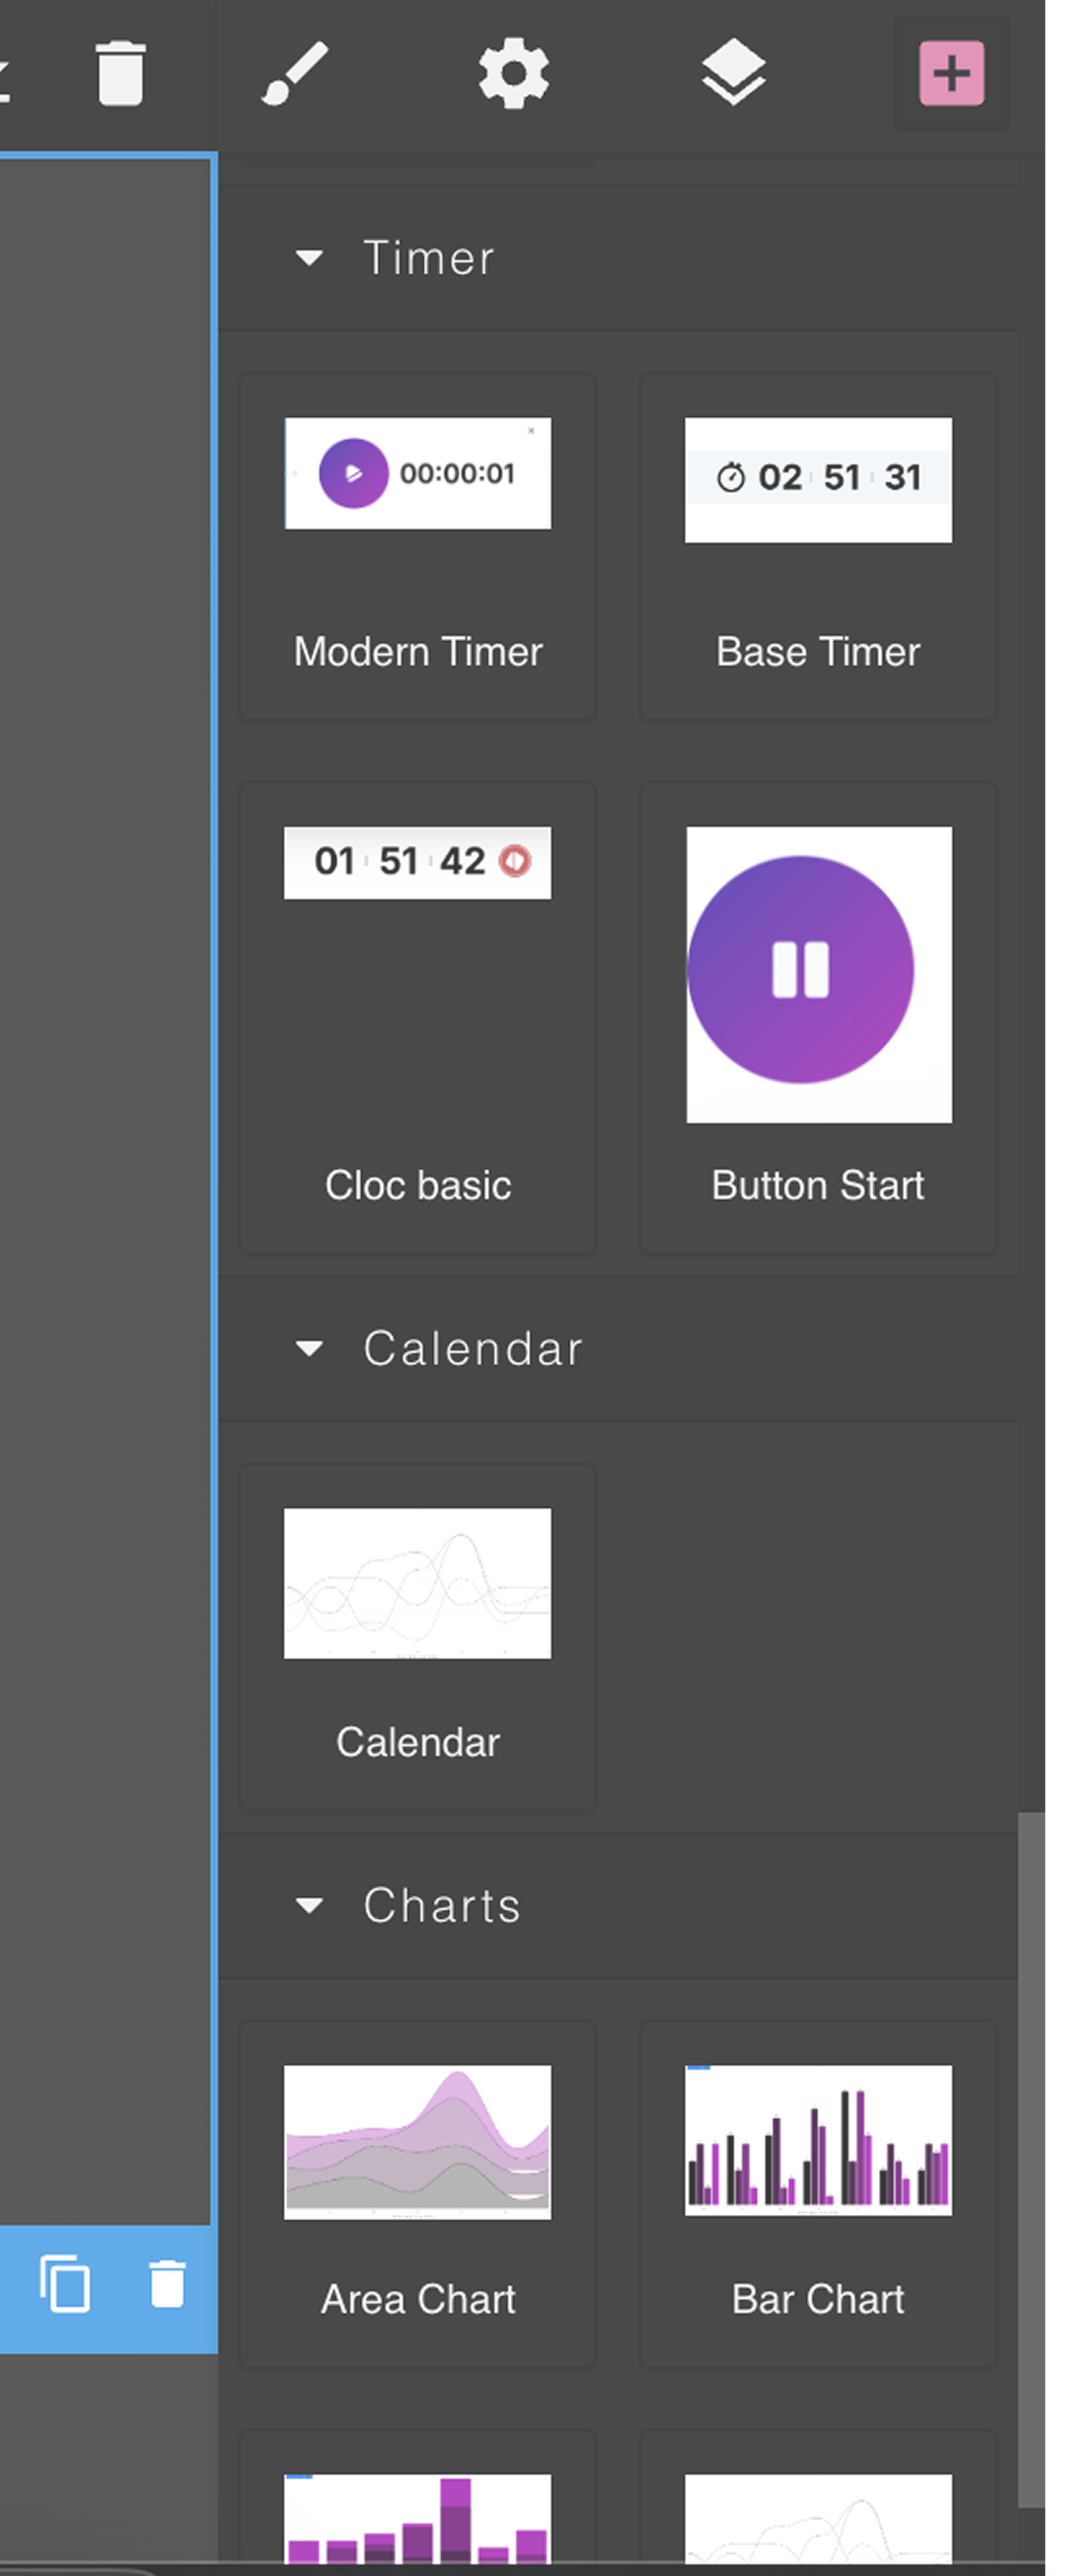Viewport: 1088px width, 2576px height.
Task: Click the Charts section heading text
Action: click(442, 1906)
